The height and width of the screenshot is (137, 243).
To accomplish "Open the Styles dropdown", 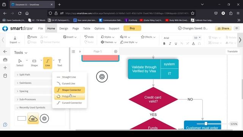I will point(107,37).
